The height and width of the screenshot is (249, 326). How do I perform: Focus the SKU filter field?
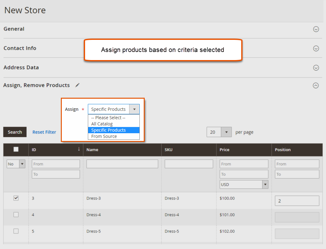coord(189,164)
